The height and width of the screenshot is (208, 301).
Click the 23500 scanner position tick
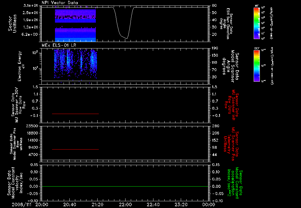tap(32, 126)
